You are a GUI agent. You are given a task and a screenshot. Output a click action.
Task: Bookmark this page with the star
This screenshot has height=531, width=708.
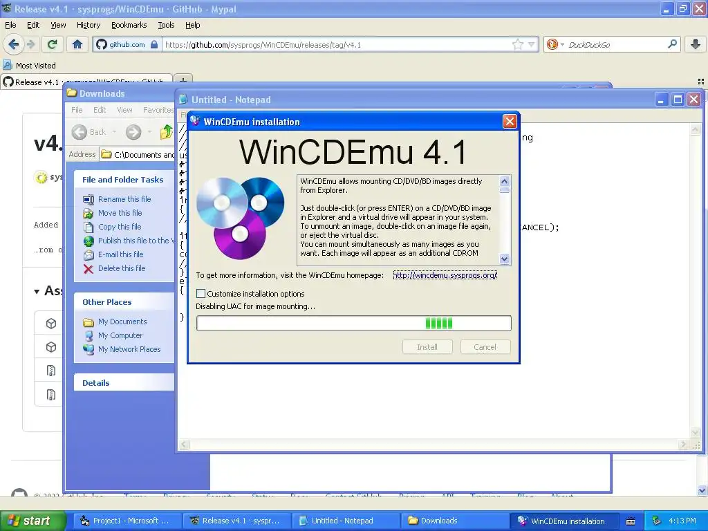click(x=517, y=44)
